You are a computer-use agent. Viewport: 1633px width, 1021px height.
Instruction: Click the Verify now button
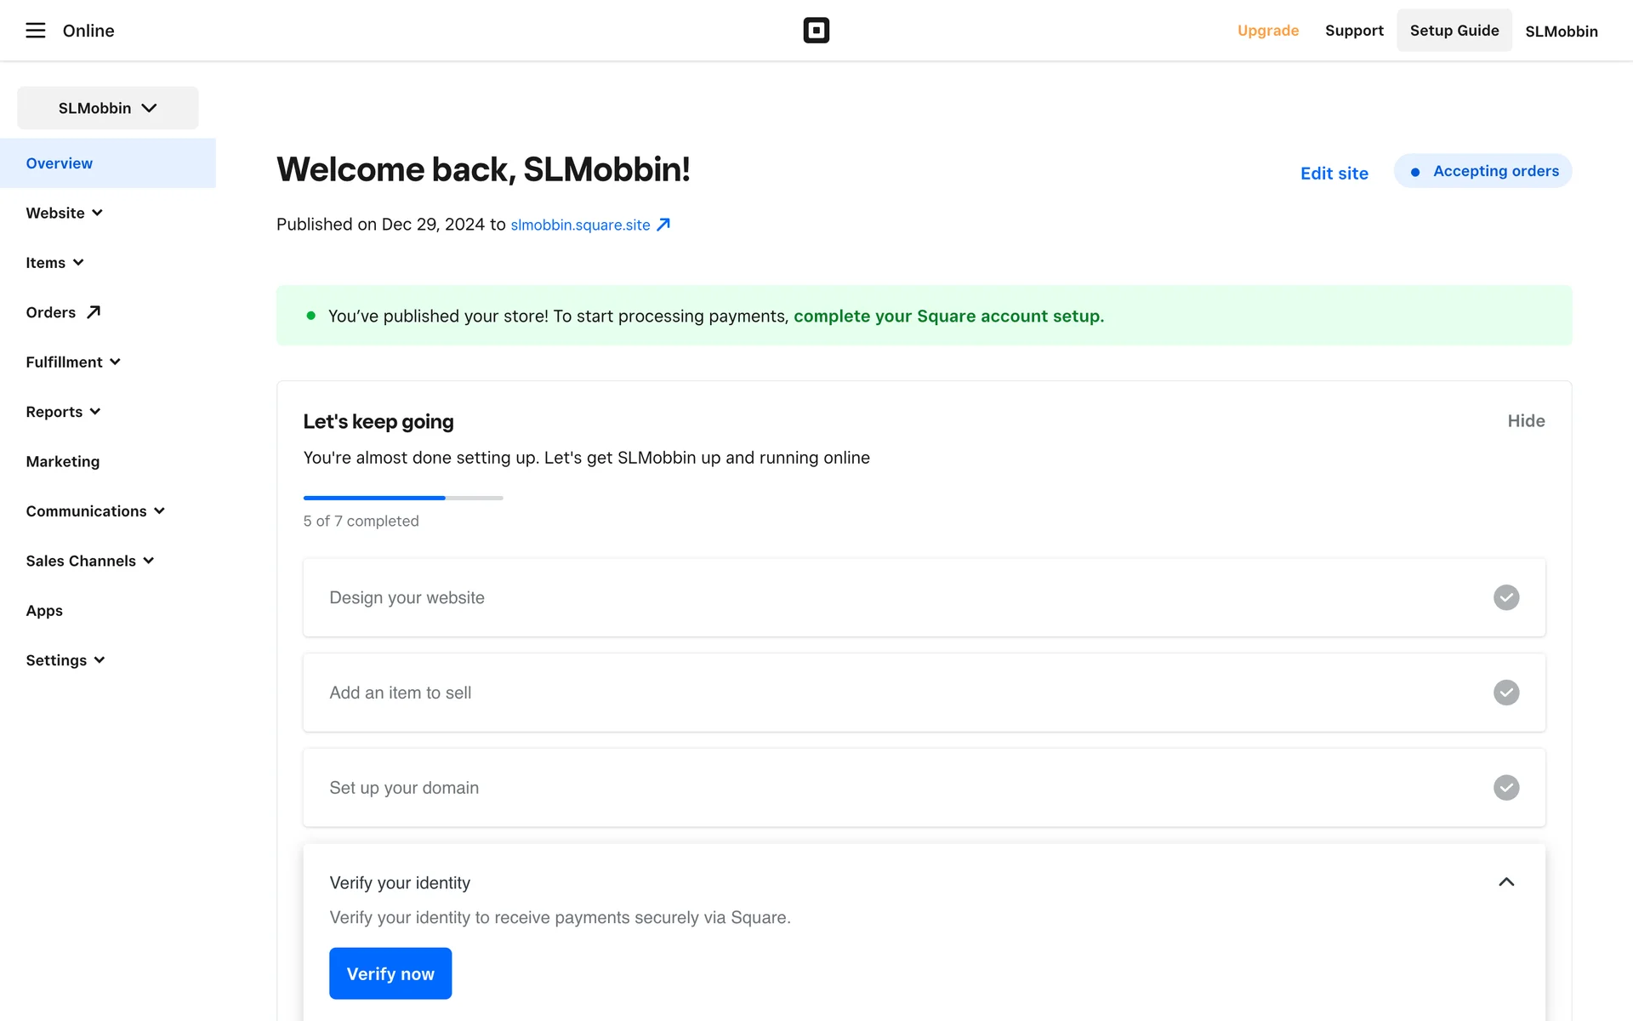click(x=390, y=973)
